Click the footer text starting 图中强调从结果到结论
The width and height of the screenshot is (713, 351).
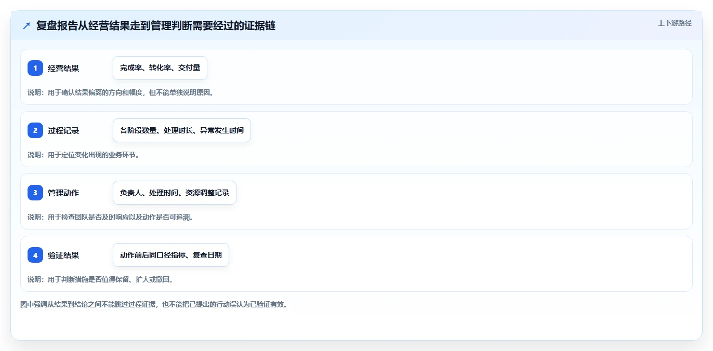pyautogui.click(x=154, y=304)
